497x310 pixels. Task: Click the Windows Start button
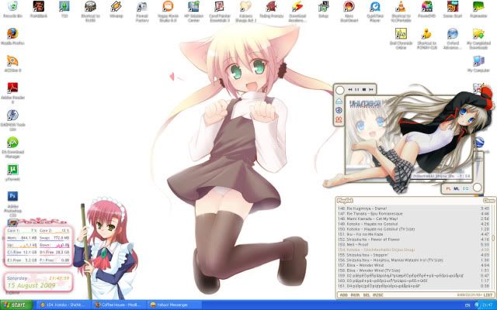[x=16, y=304]
